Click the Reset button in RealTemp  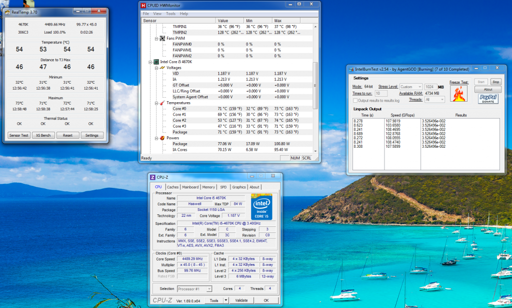pos(67,135)
